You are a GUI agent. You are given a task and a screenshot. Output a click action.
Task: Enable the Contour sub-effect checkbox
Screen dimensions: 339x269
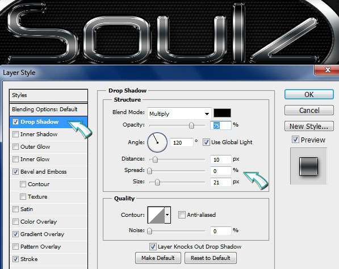pyautogui.click(x=23, y=184)
